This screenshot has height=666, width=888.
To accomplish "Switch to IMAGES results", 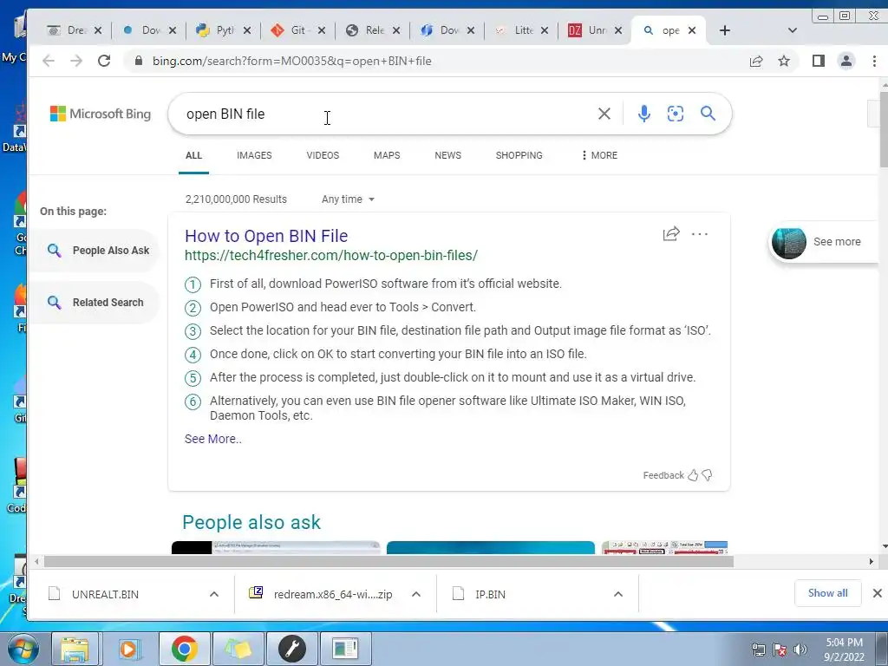I will point(254,155).
